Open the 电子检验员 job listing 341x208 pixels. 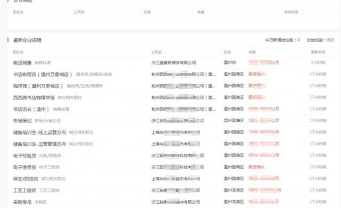[x=24, y=155]
